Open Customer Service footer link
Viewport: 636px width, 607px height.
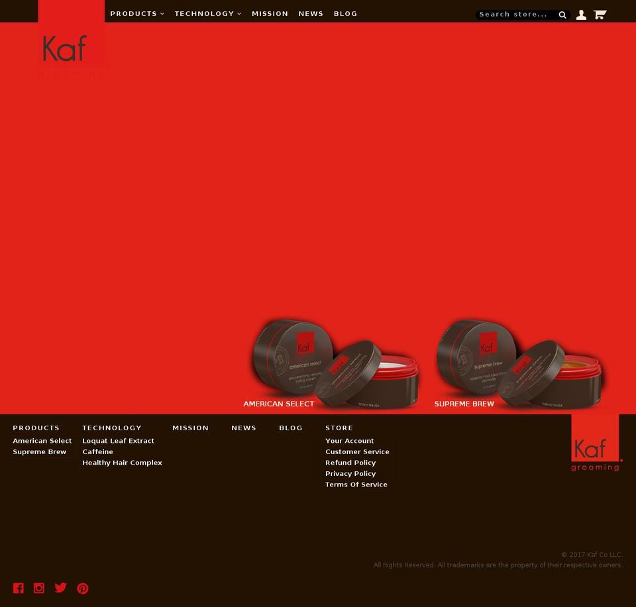point(357,452)
